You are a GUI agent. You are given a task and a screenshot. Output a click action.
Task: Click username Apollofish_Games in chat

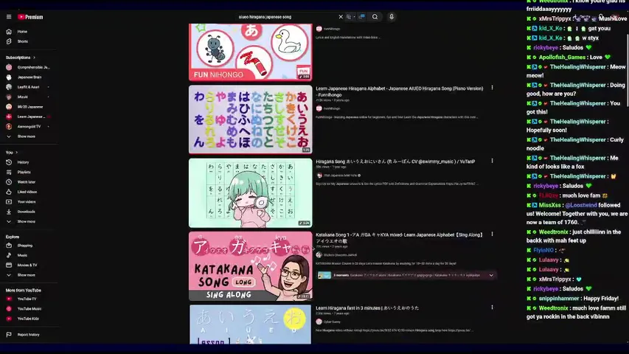coord(562,57)
